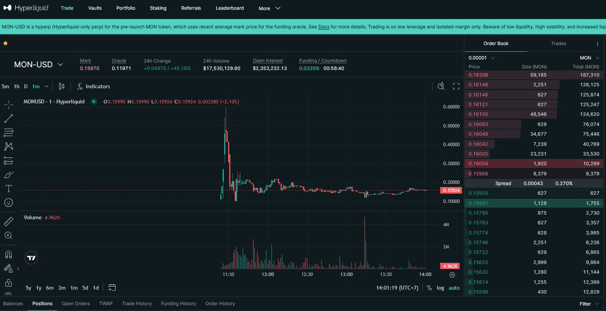Screen dimensions: 606x311
Task: Toggle the favorite star for MON-USD
Action: click(x=5, y=44)
